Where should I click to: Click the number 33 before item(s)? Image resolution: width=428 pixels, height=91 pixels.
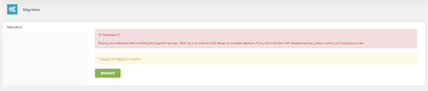(x=114, y=59)
